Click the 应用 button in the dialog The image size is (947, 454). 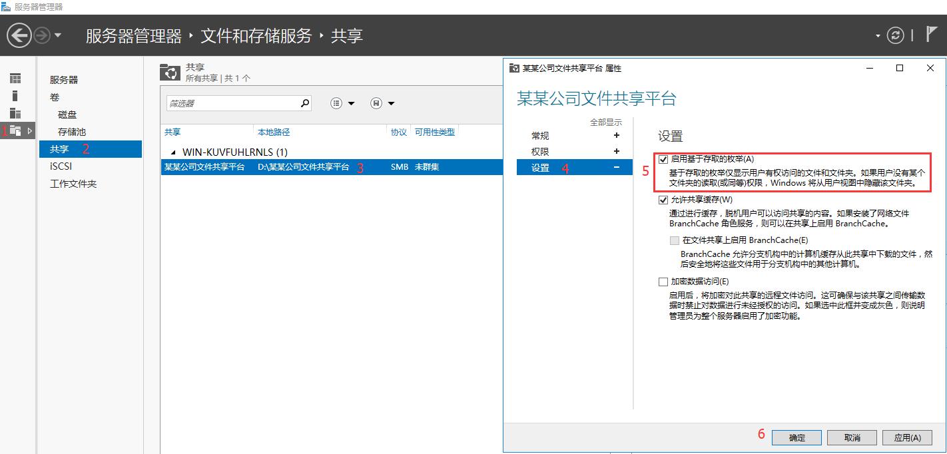907,437
